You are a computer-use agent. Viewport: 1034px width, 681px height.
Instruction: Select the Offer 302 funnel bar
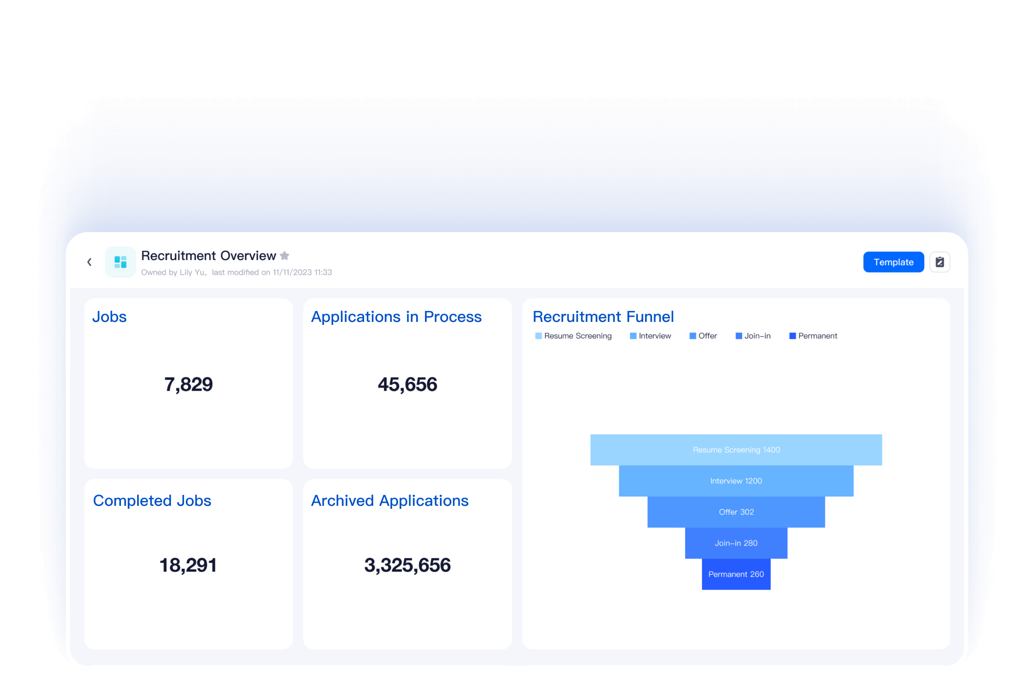click(x=736, y=512)
